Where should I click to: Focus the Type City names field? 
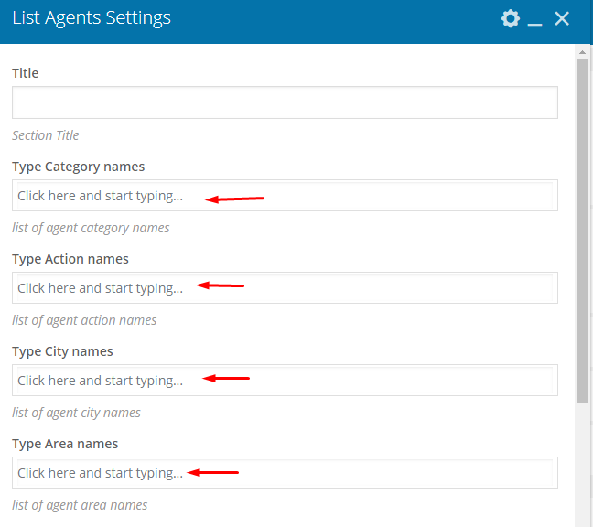pos(285,381)
